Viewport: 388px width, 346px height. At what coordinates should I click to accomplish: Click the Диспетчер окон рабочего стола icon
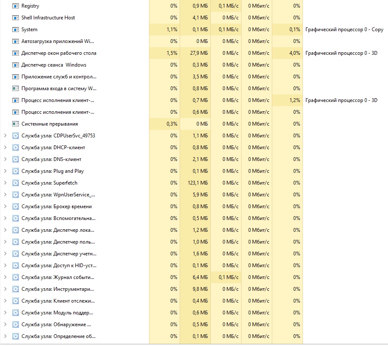16,53
